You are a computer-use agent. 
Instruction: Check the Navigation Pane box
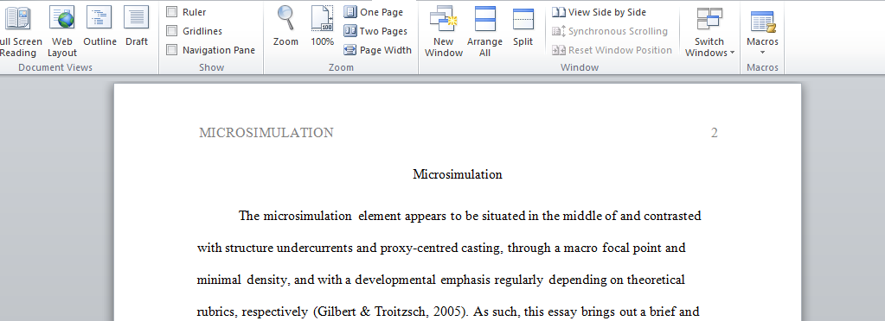tap(171, 50)
